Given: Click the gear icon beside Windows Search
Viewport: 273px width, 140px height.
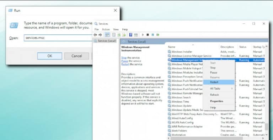Looking at the screenshot, I should click(170, 97).
